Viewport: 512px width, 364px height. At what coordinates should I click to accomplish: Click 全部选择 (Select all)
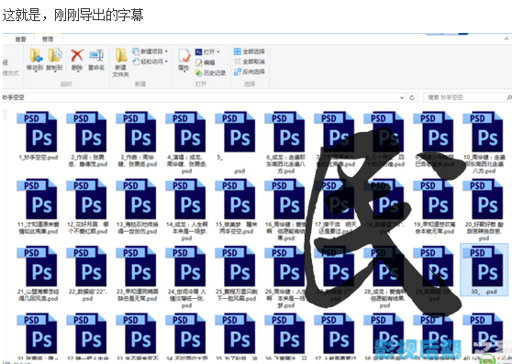pos(250,51)
